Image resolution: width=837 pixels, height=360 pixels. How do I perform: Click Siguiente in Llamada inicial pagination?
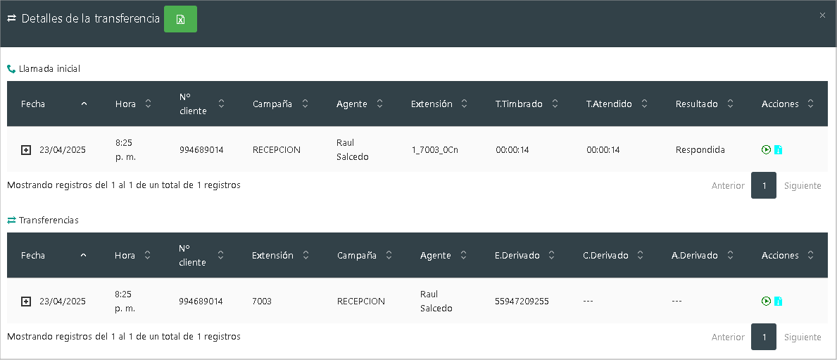[x=803, y=186]
